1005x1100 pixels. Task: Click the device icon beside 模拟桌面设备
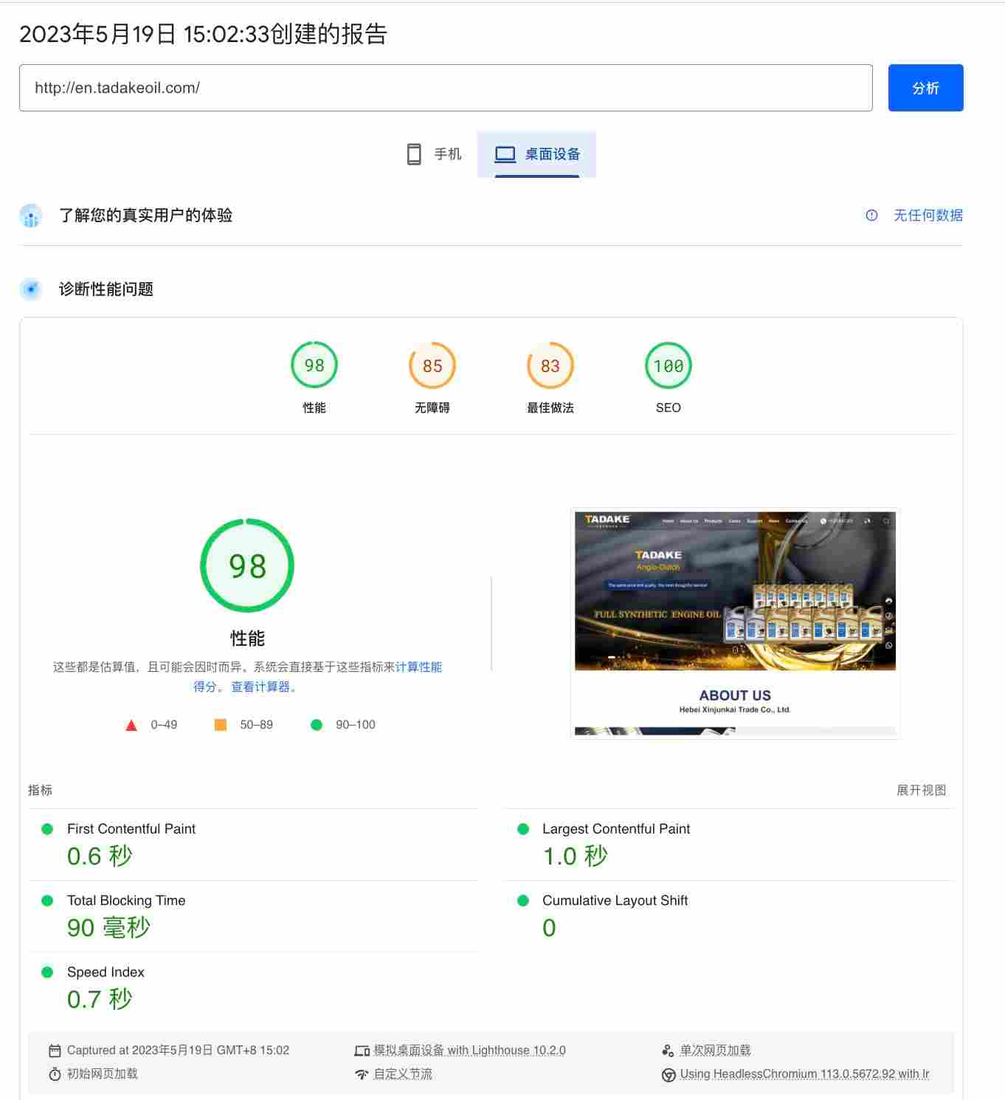362,1049
